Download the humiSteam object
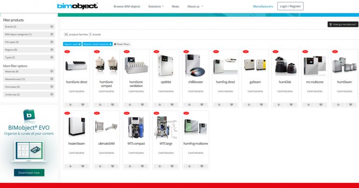This screenshot has height=188, width=359. 338,104
